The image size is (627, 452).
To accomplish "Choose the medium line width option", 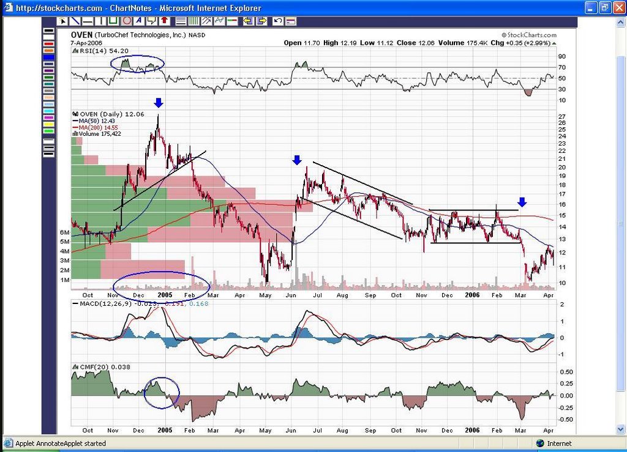I will pos(49,148).
